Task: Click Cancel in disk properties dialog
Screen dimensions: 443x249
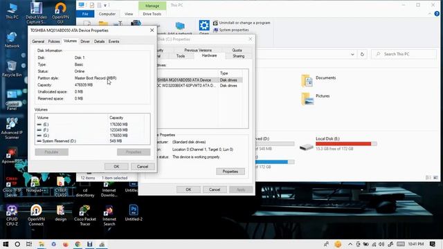Action: [215, 190]
